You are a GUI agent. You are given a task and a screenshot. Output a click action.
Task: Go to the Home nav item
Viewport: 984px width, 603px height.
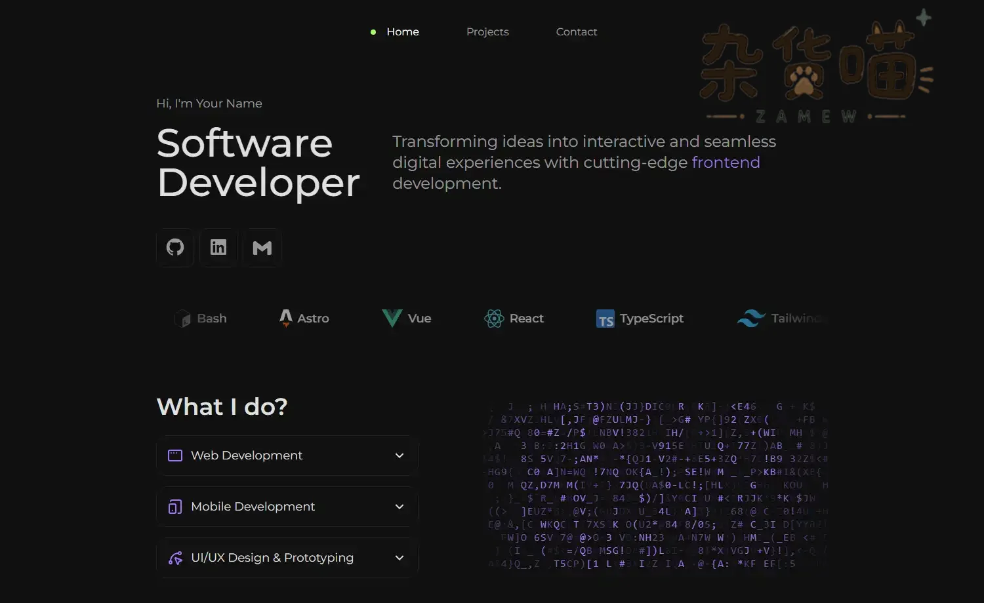(x=402, y=31)
